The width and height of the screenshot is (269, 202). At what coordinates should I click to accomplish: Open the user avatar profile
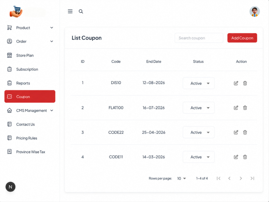254,12
